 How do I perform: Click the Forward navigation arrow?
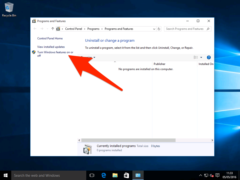click(x=42, y=29)
